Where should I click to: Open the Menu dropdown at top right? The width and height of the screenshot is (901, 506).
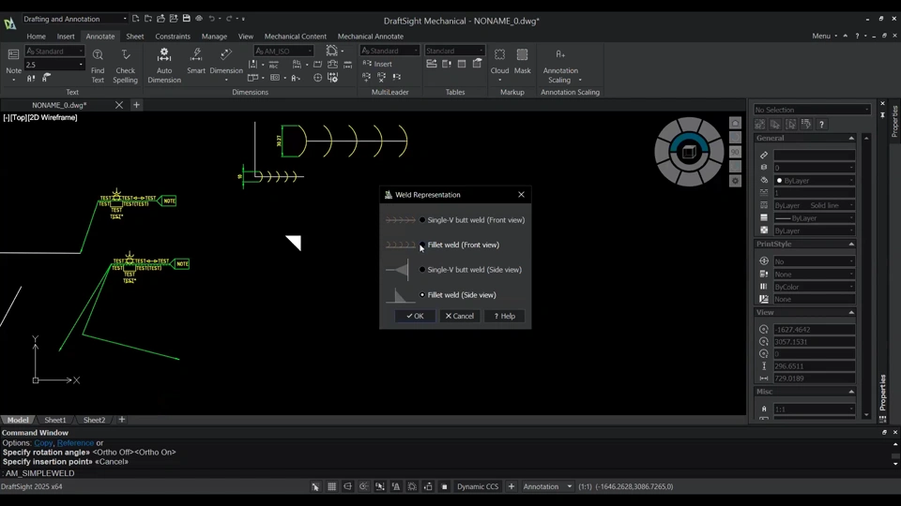(x=825, y=36)
